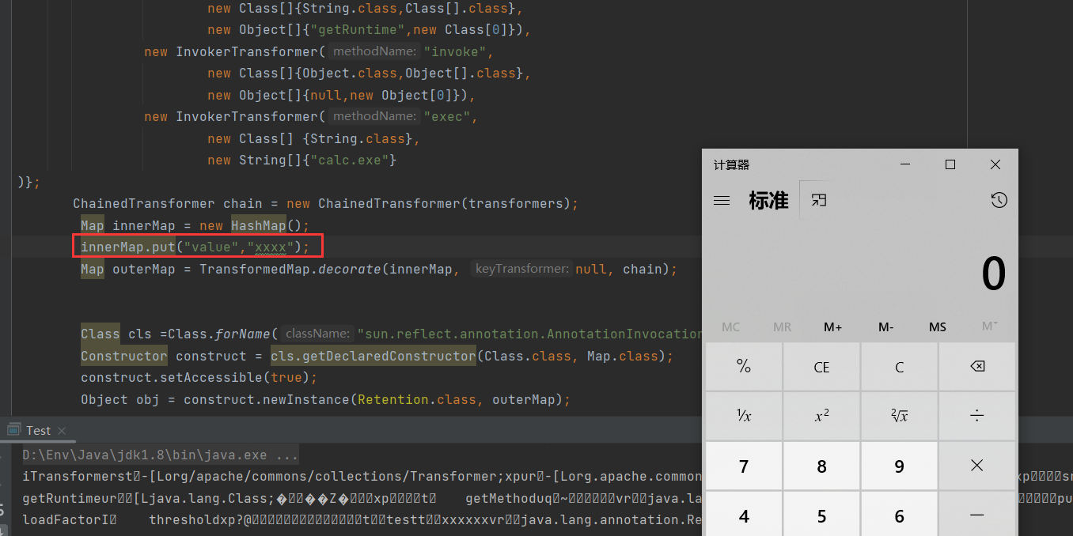Click the digit 5 key
The width and height of the screenshot is (1073, 536).
click(821, 514)
